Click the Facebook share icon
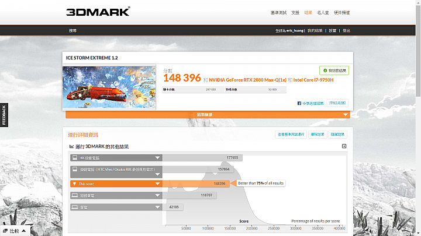Image resolution: width=421 pixels, height=236 pixels. click(x=299, y=103)
